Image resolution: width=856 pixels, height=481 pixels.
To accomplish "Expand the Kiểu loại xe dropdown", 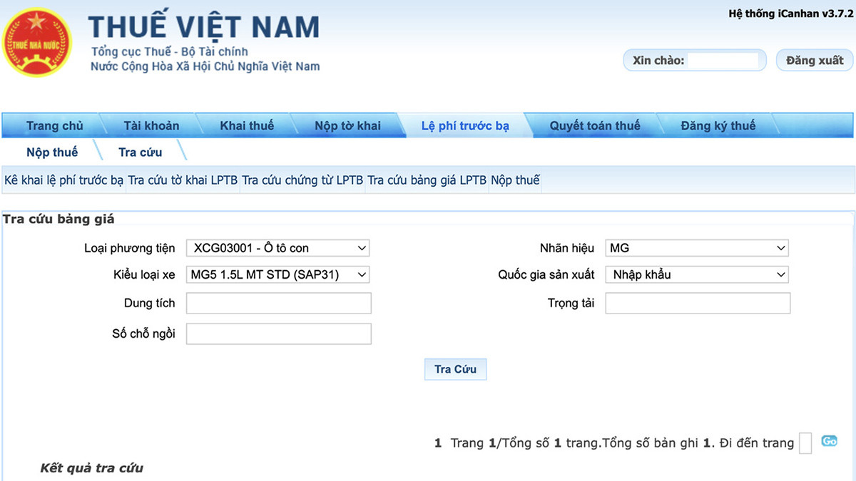I will [278, 274].
